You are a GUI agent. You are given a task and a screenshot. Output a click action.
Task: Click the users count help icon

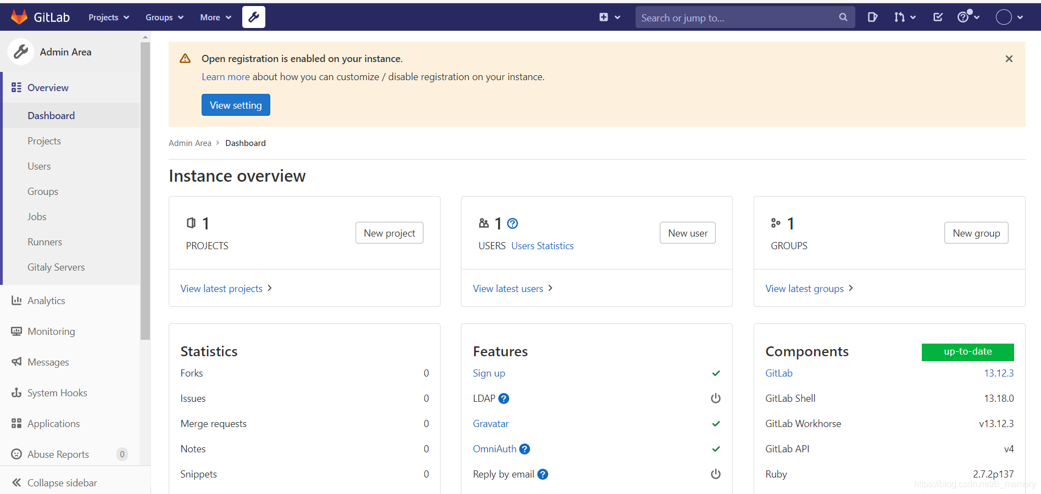513,223
